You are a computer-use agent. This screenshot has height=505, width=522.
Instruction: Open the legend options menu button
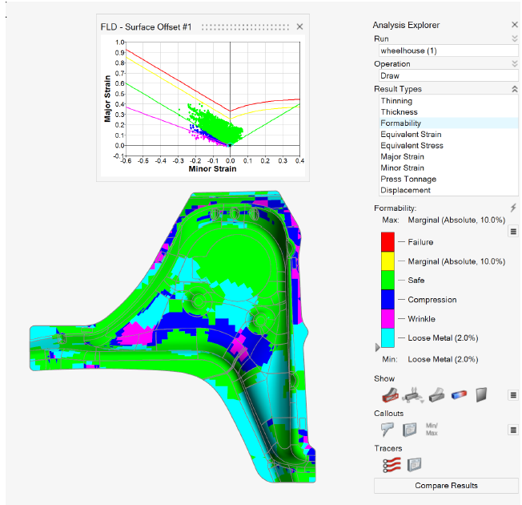[513, 232]
